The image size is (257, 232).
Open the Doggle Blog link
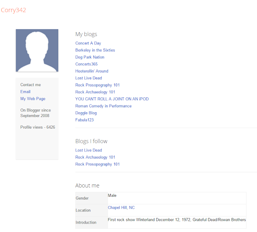[x=86, y=113]
